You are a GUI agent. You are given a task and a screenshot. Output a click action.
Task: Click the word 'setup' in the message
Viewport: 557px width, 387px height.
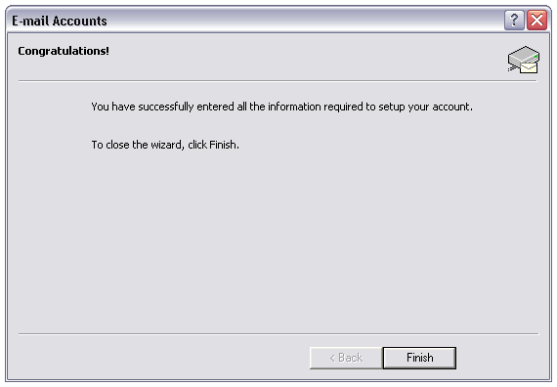tap(392, 107)
